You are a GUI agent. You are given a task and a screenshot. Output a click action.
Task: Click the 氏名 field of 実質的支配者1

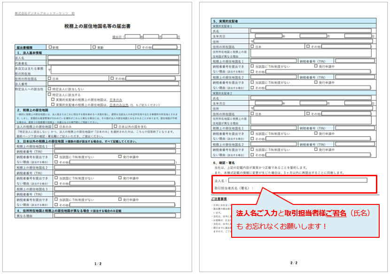pos(311,31)
